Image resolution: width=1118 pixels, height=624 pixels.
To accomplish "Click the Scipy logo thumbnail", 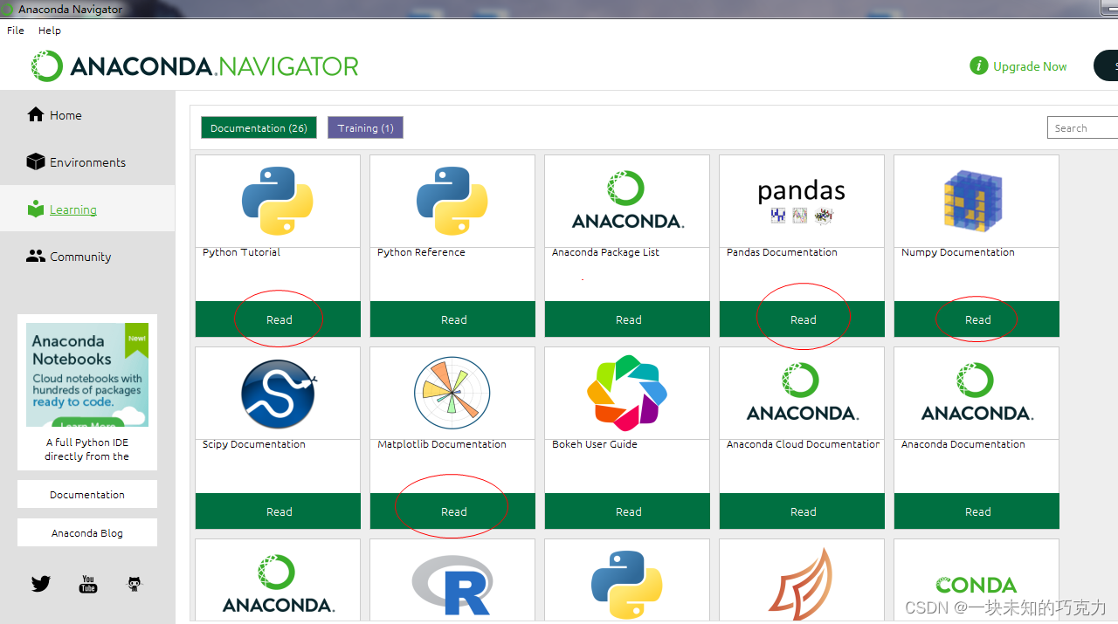I will [278, 393].
